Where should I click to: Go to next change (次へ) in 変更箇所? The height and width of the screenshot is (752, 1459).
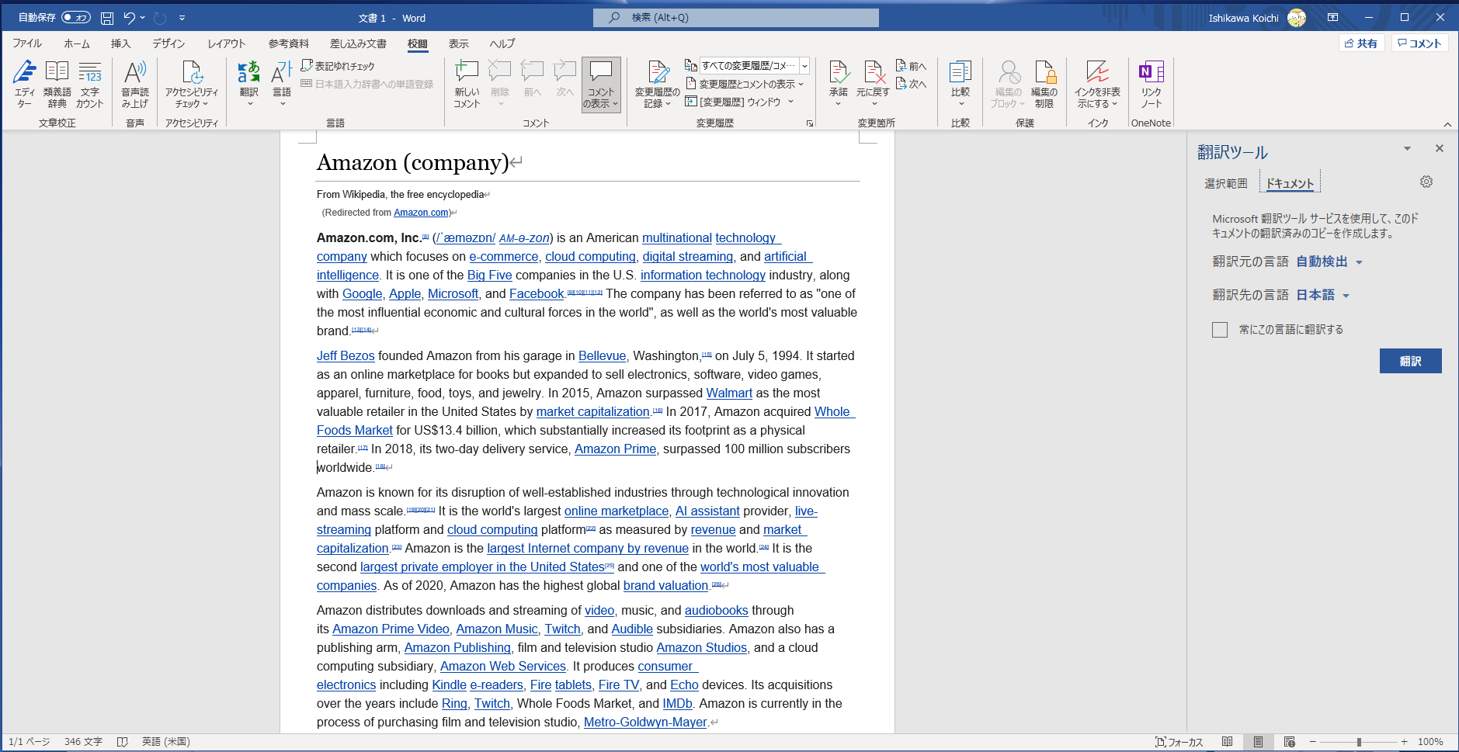(x=912, y=84)
